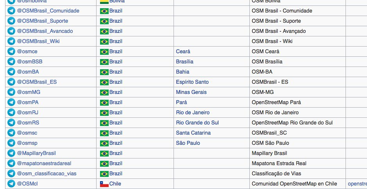Click Chile flag icon
Screen dimensions: 367x189
click(104, 184)
